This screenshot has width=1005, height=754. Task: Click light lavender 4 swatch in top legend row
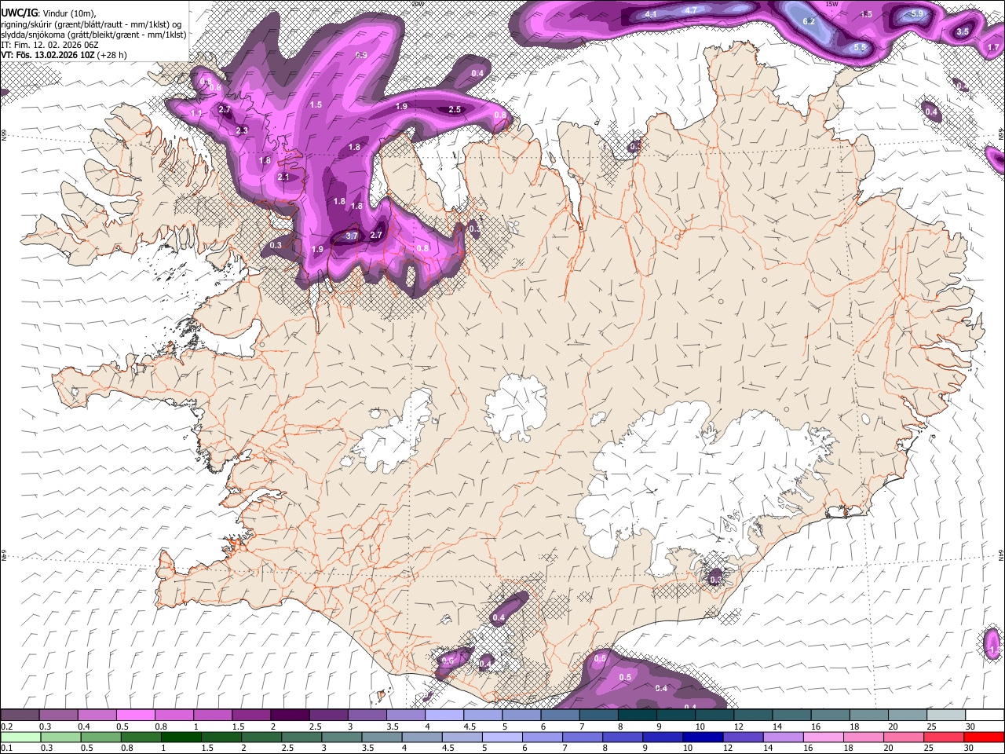[444, 716]
